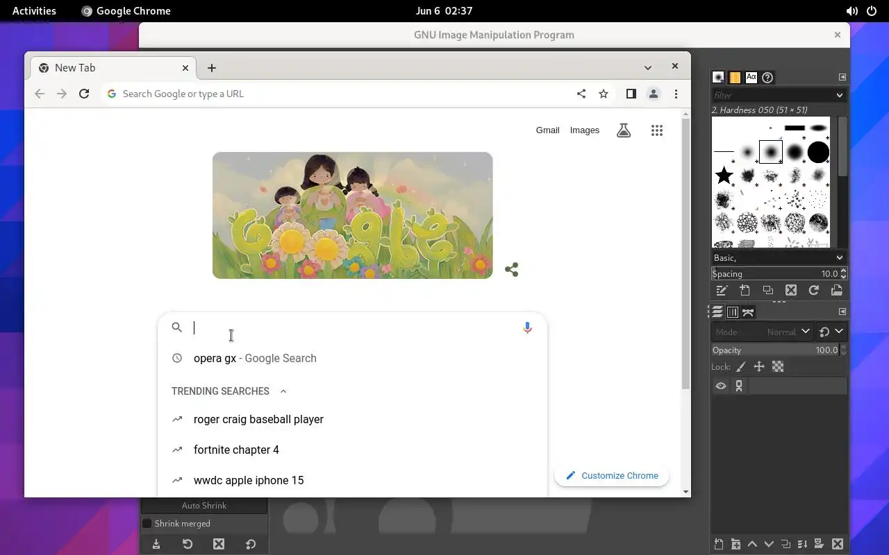The width and height of the screenshot is (889, 555).
Task: Toggle Lock alpha channel icon
Action: [778, 367]
